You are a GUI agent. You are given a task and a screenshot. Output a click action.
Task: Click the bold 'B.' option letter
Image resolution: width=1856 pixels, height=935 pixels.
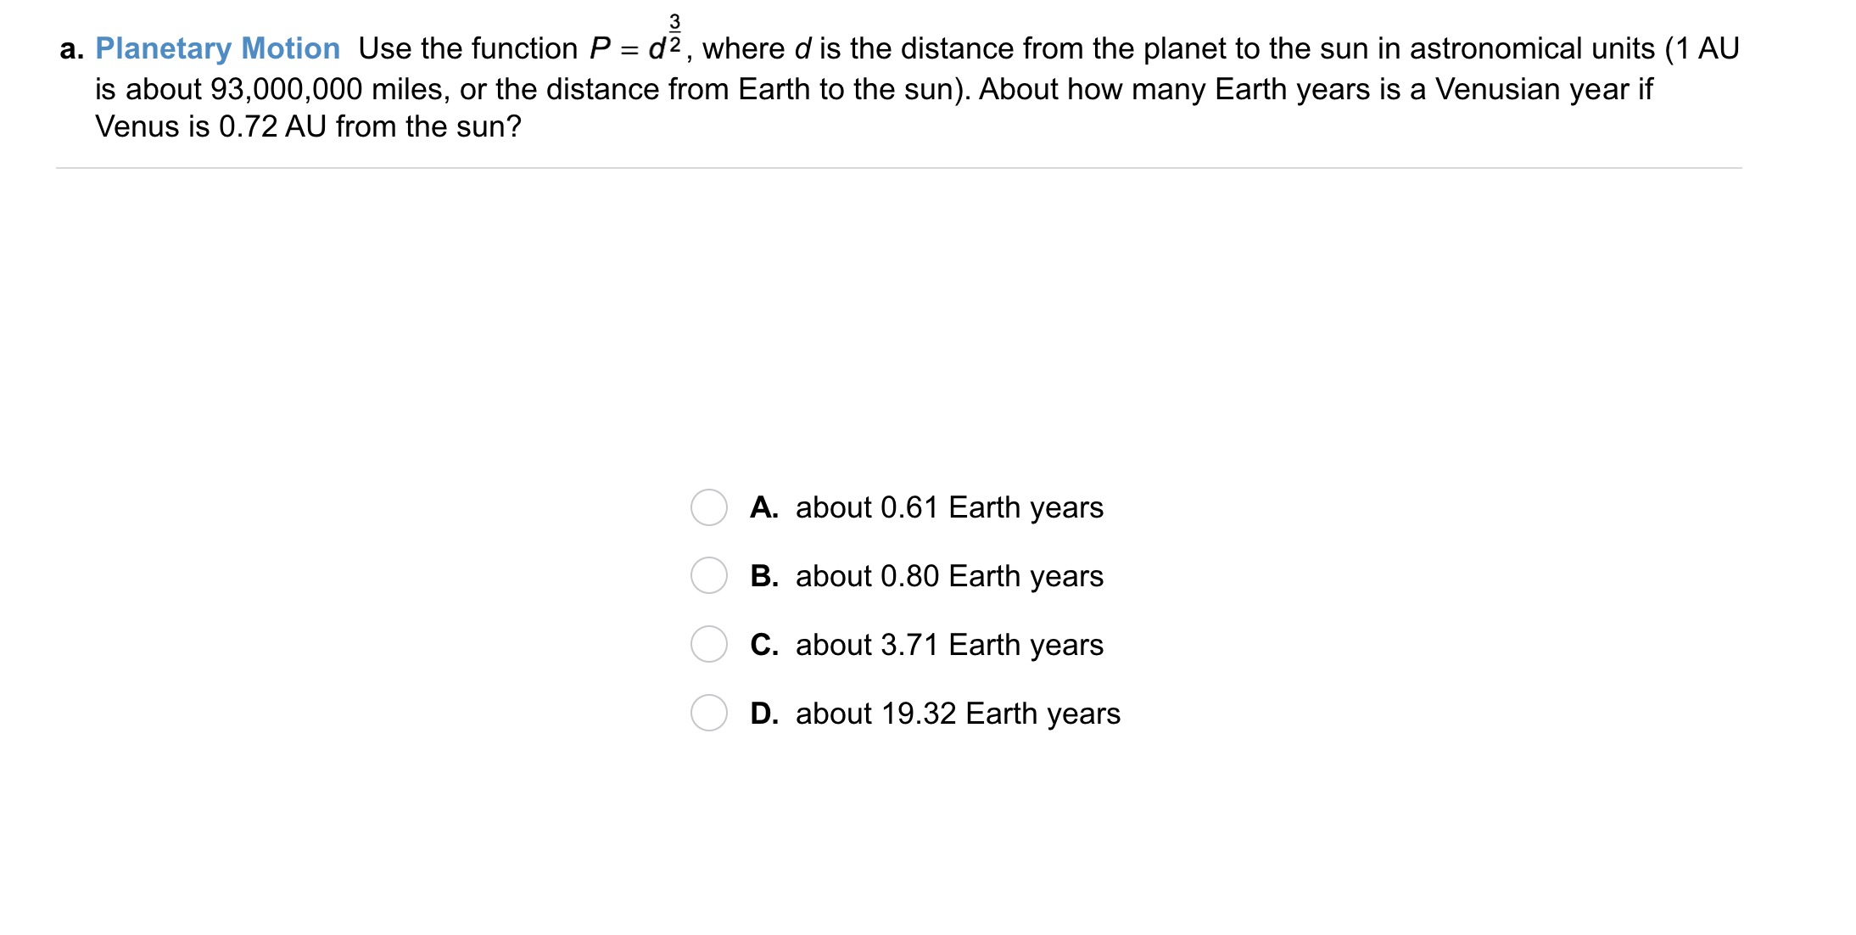click(x=763, y=576)
